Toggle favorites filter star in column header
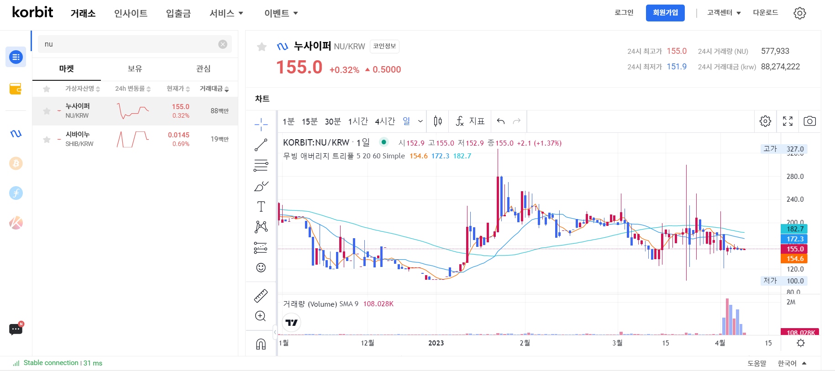This screenshot has height=371, width=835. pos(47,89)
